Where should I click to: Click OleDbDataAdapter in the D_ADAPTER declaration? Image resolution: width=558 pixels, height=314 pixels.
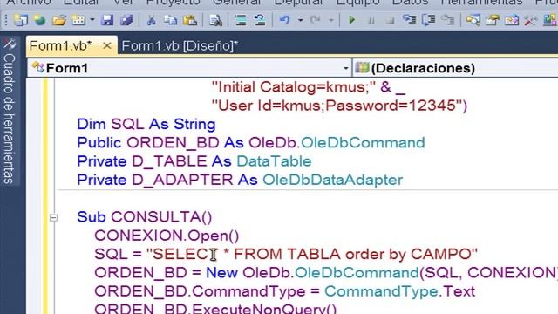coord(332,180)
